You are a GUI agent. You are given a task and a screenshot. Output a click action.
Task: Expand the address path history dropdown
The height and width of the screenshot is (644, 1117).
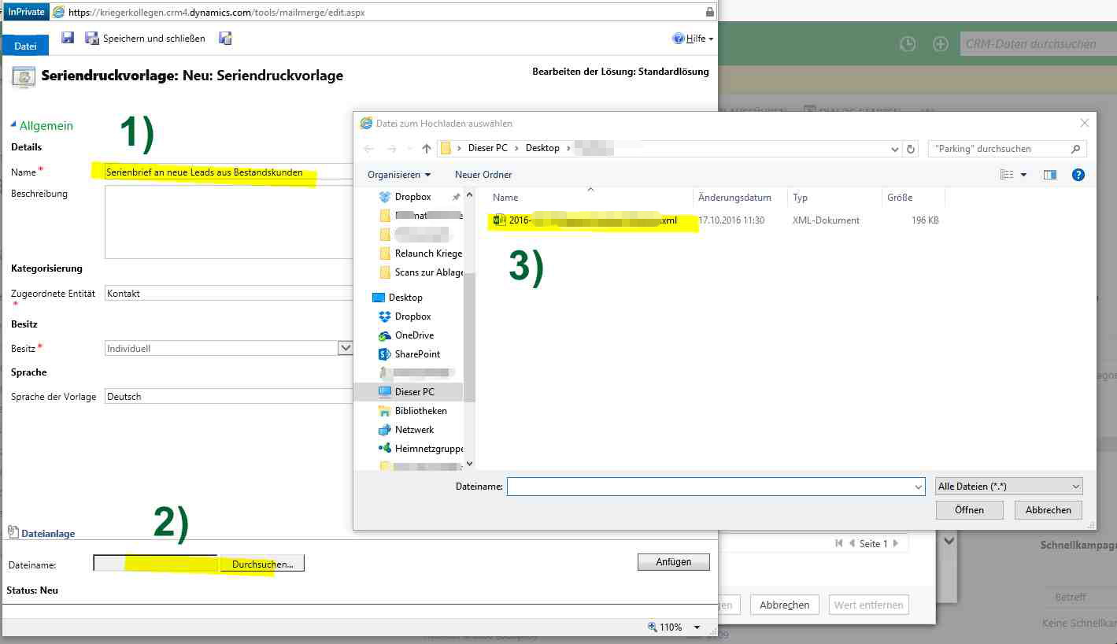pos(894,149)
